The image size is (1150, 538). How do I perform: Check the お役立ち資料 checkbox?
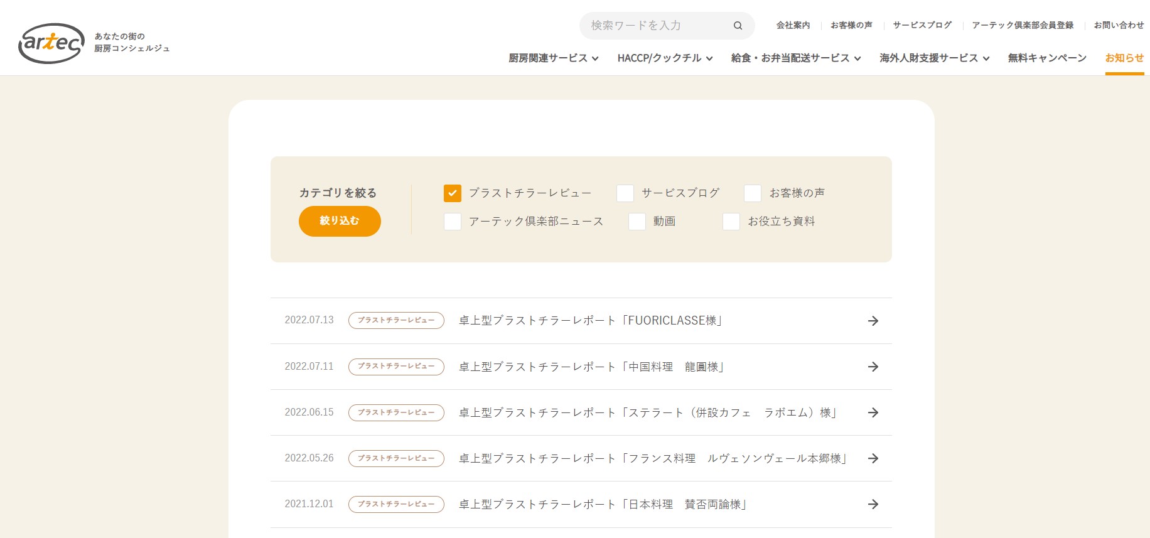click(731, 221)
